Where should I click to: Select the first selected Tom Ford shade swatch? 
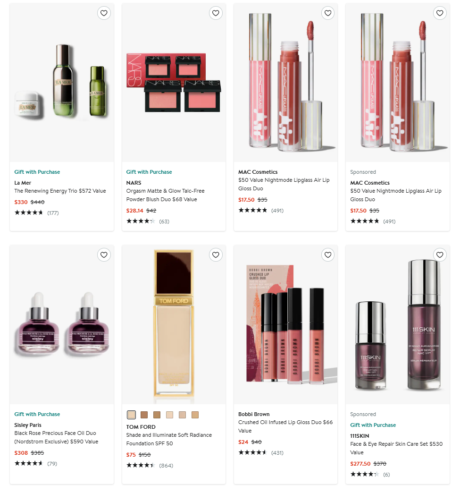131,415
